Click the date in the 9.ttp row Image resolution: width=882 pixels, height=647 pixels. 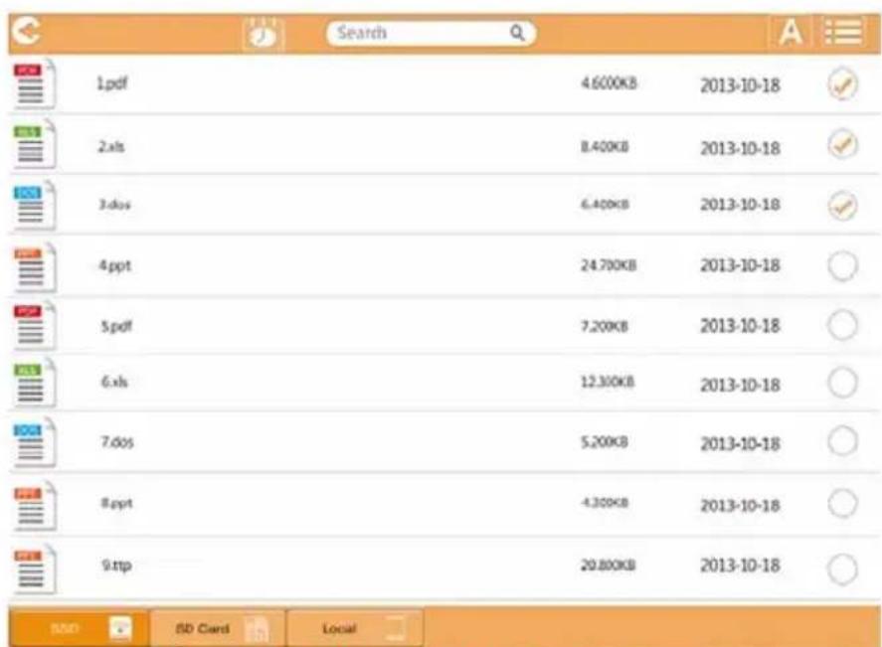(x=740, y=565)
